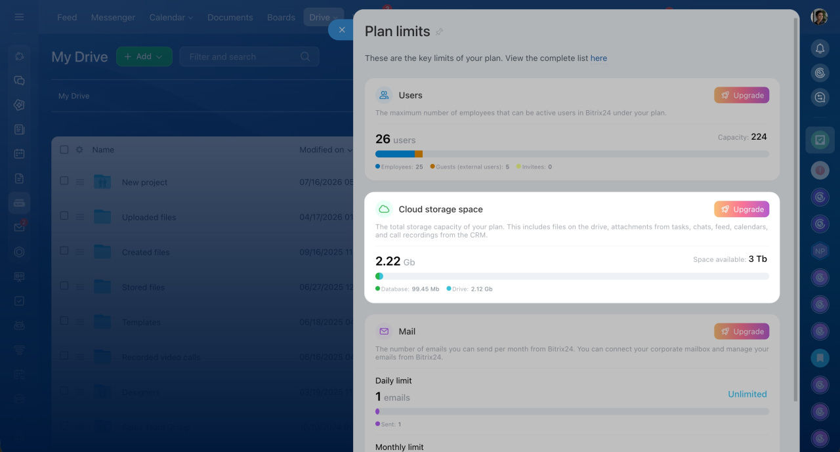Pin the Plan limits panel

439,31
